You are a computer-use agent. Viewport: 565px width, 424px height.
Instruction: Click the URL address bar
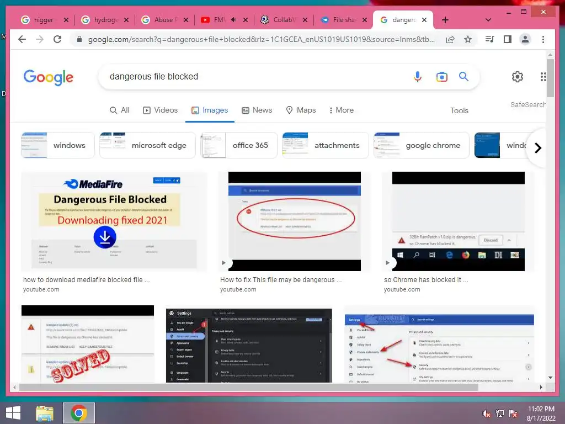(x=261, y=39)
